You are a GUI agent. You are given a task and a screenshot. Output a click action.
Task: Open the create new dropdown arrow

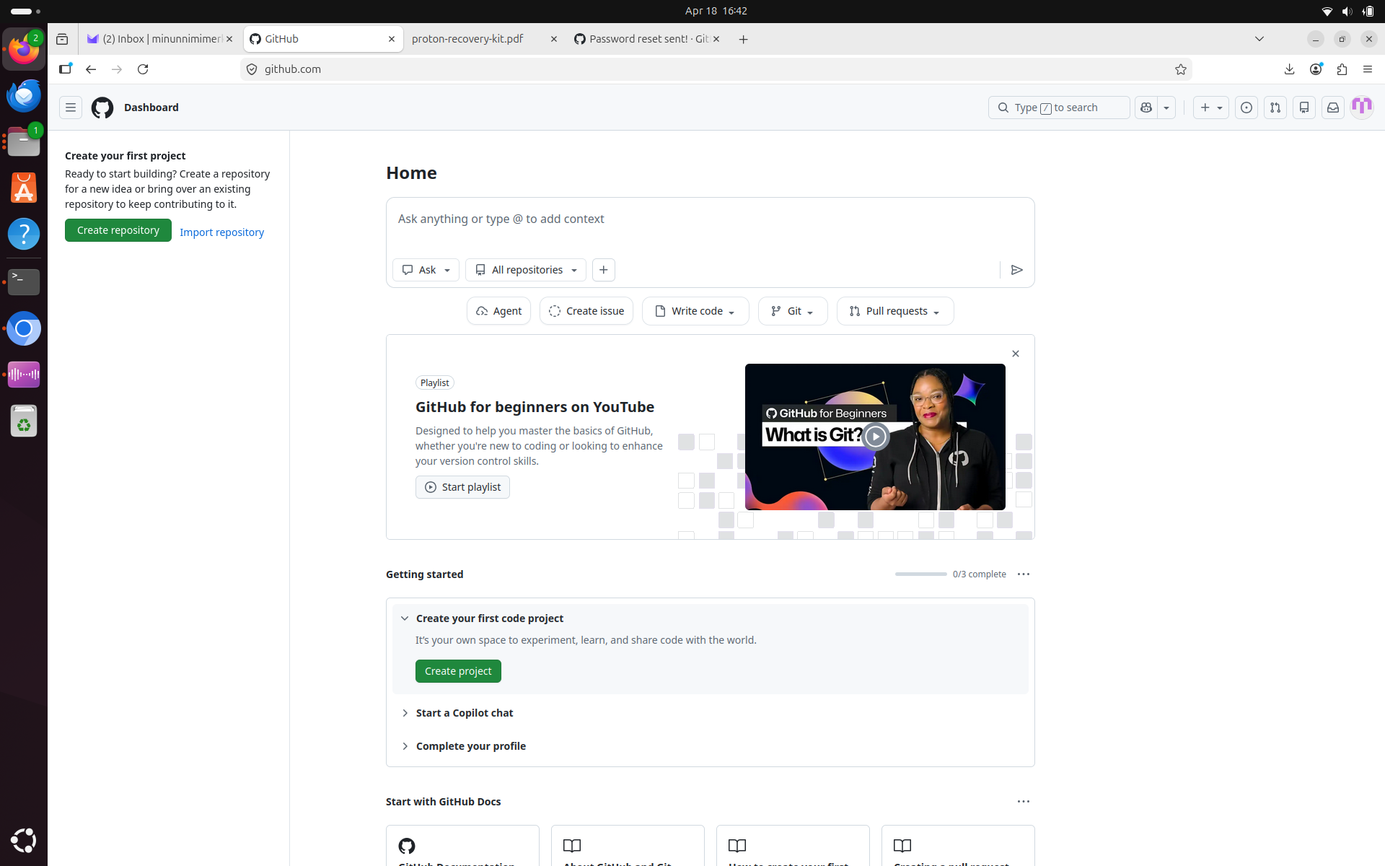pyautogui.click(x=1219, y=107)
